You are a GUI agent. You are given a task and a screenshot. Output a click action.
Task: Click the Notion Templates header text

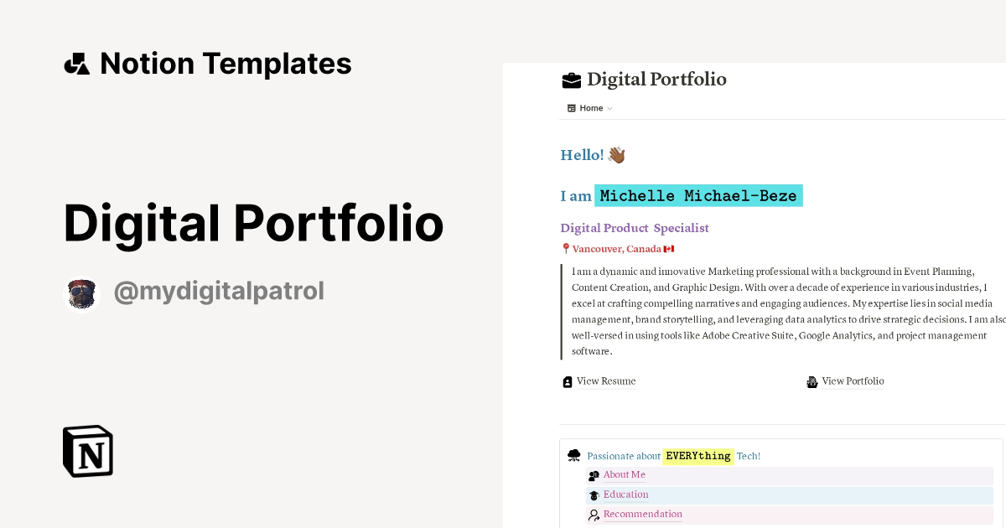(x=226, y=64)
